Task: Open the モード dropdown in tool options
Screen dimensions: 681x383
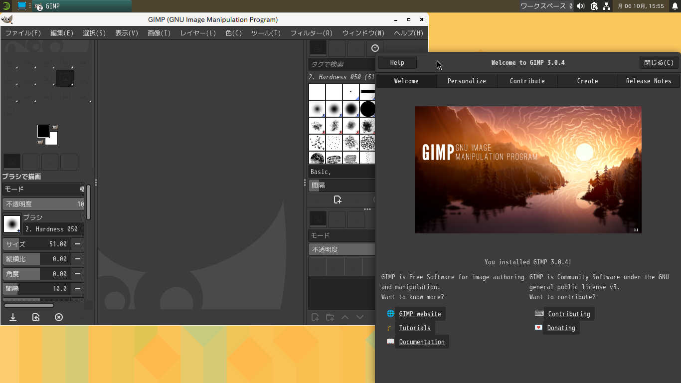Action: pyautogui.click(x=43, y=189)
